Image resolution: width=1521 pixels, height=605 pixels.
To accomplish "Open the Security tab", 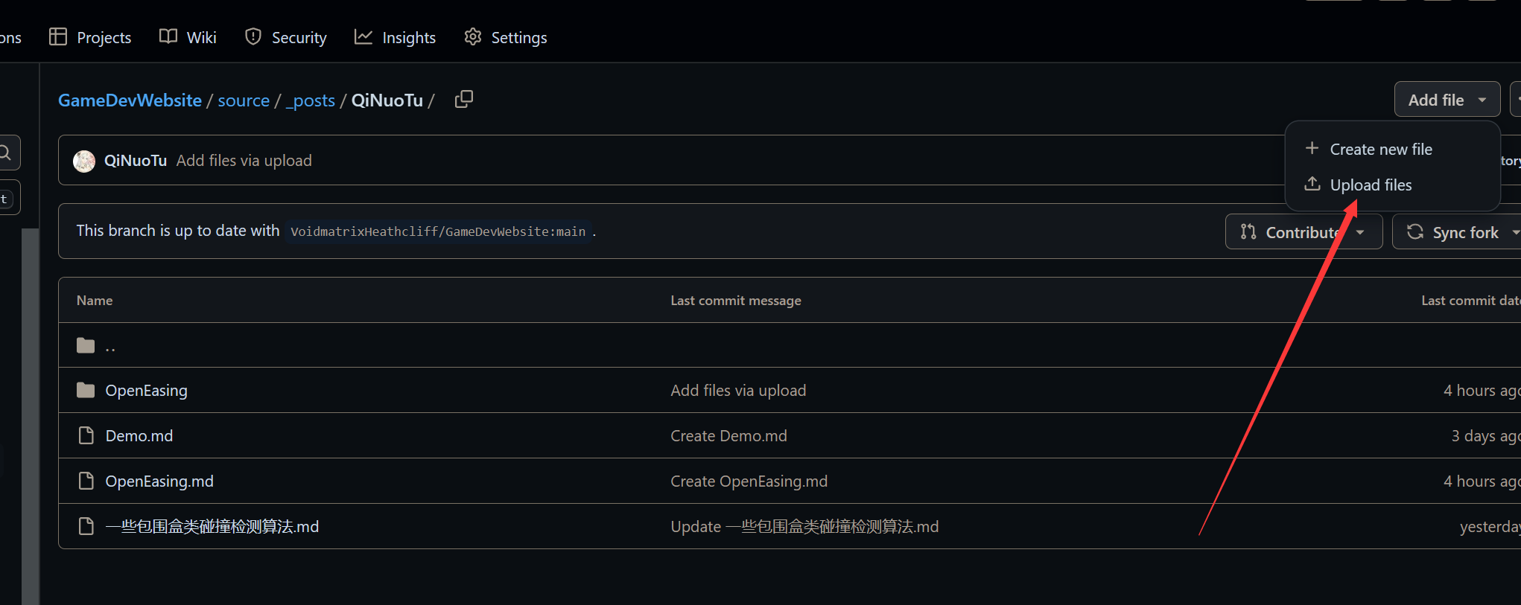I will [x=286, y=37].
